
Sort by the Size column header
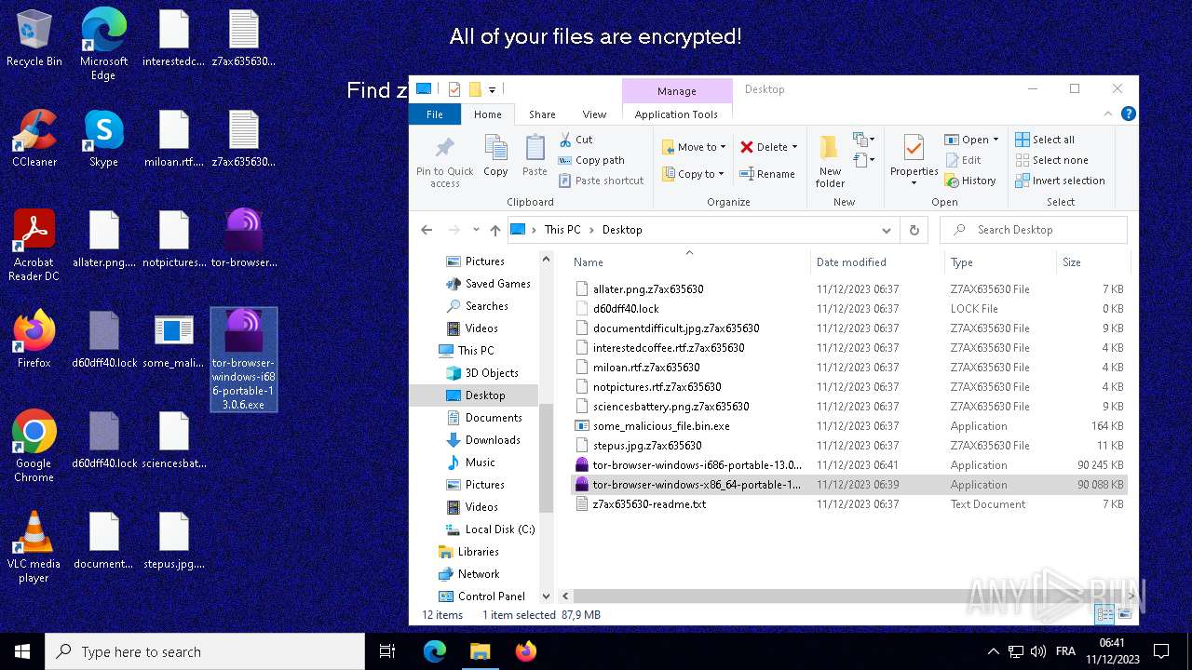pyautogui.click(x=1092, y=262)
